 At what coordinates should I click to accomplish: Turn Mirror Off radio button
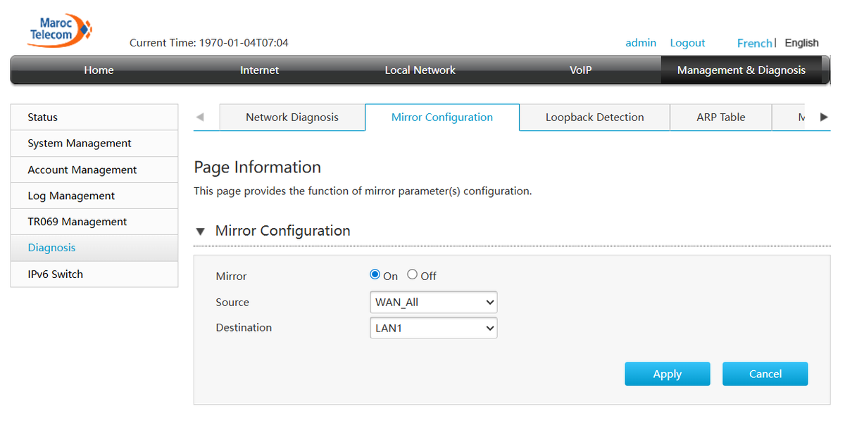pos(413,274)
